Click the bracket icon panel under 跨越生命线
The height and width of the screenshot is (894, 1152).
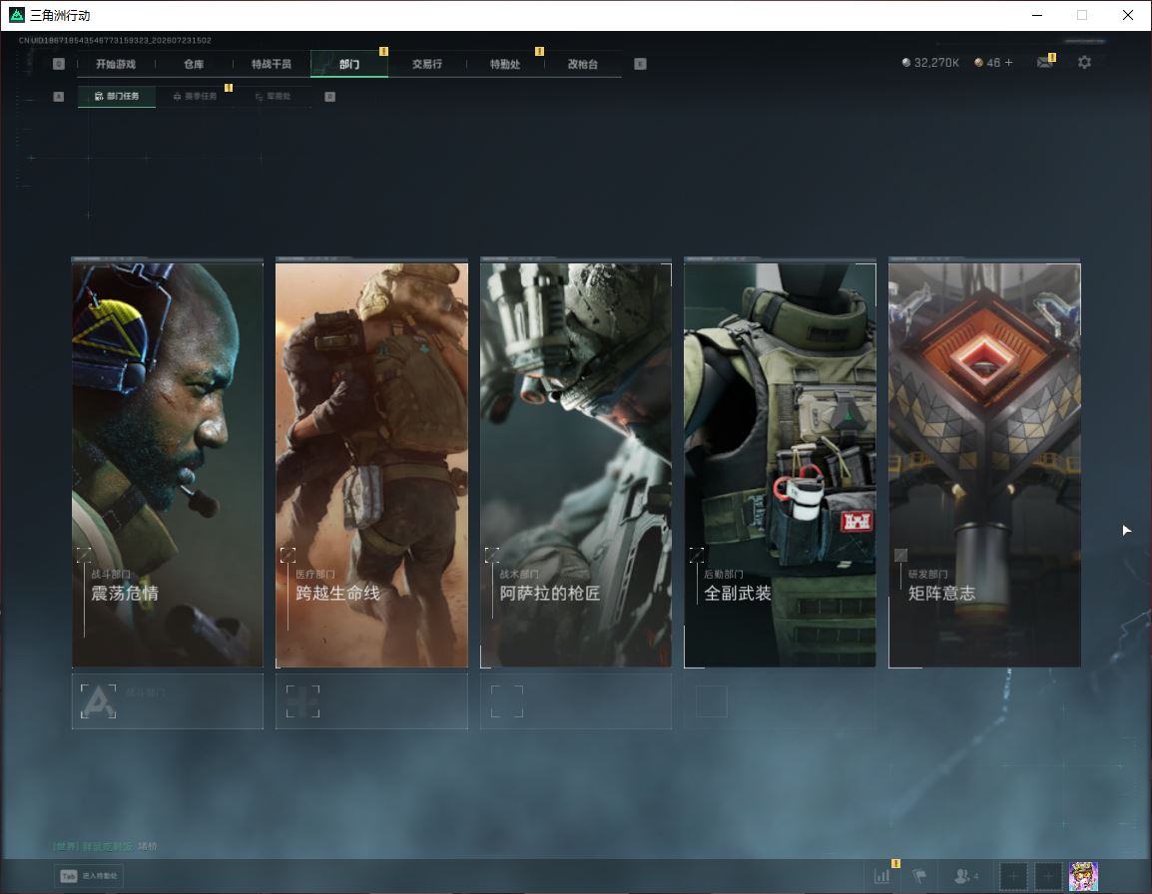(371, 701)
